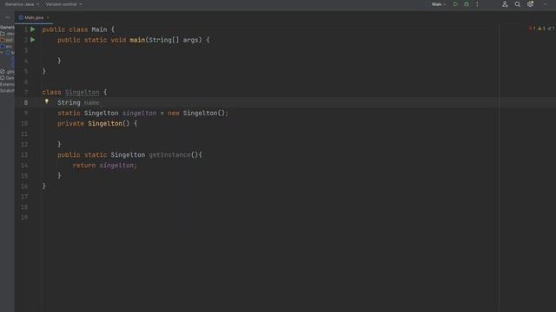
Task: Close the Main.java tab
Action: coord(48,17)
